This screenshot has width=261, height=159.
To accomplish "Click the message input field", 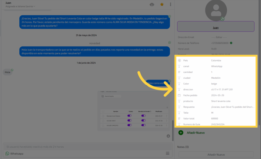I will click(x=87, y=147).
